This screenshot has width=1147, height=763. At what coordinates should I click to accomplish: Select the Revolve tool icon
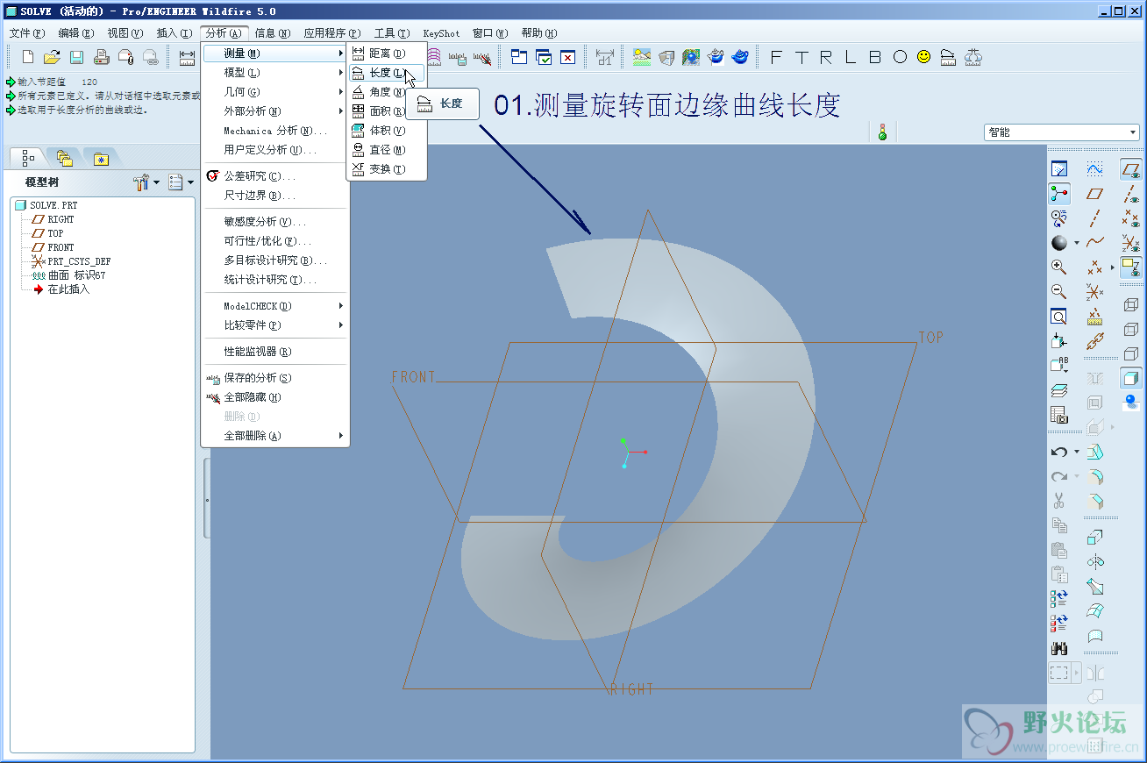pos(1094,562)
